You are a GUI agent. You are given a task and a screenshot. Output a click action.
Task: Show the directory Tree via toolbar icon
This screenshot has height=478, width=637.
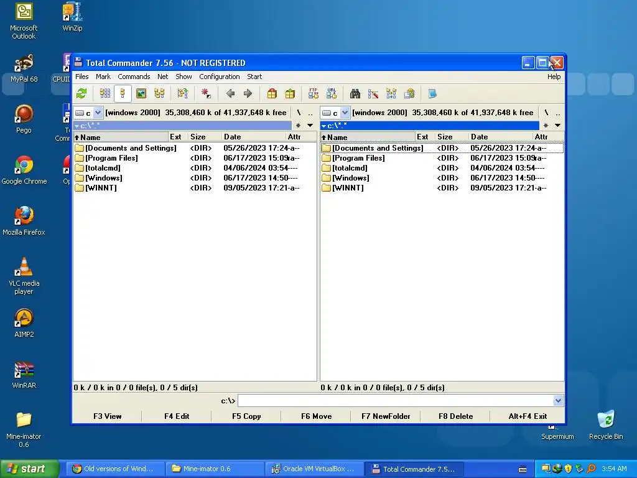coord(159,94)
